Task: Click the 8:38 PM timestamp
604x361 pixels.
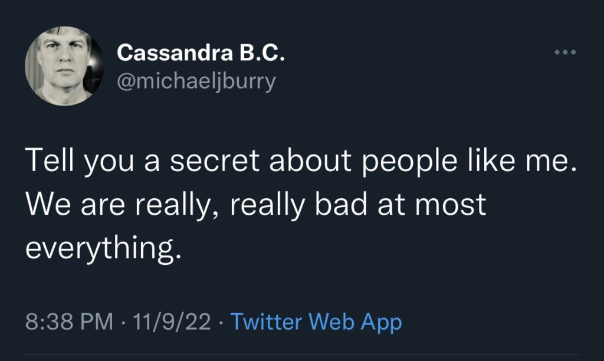Action: (x=70, y=322)
